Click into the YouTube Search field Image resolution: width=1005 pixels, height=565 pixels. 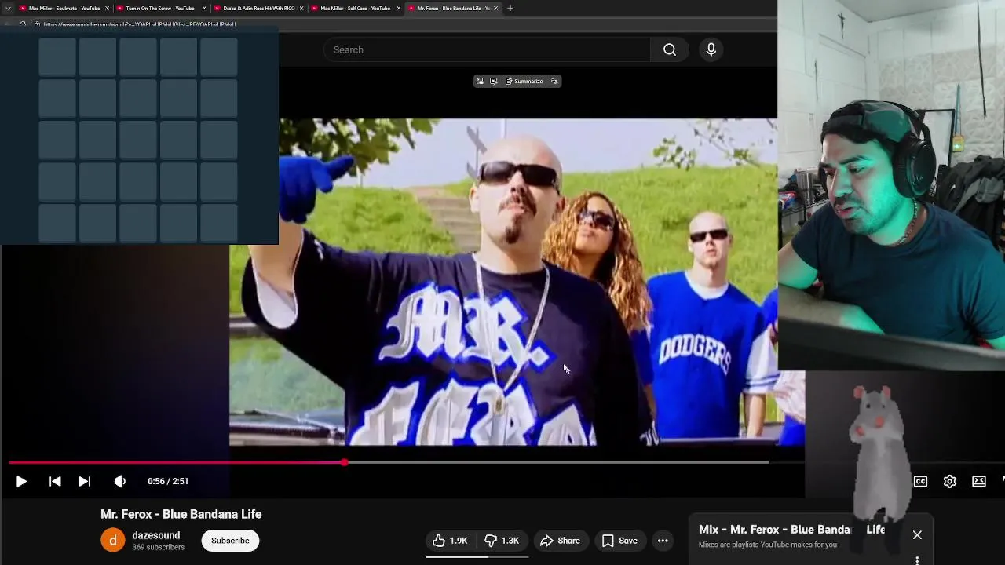[x=487, y=49]
